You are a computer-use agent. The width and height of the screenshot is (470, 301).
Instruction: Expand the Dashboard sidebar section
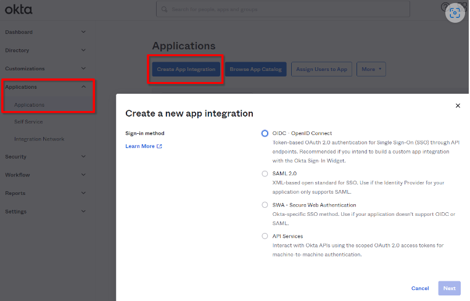[x=83, y=32]
